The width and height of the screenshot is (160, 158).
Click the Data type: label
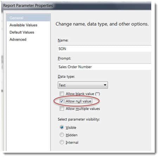tap(66, 77)
